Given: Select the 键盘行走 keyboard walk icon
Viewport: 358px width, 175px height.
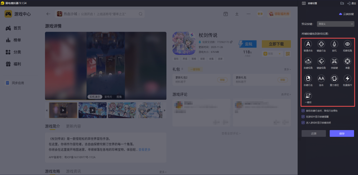Looking at the screenshot, I should point(321,44).
